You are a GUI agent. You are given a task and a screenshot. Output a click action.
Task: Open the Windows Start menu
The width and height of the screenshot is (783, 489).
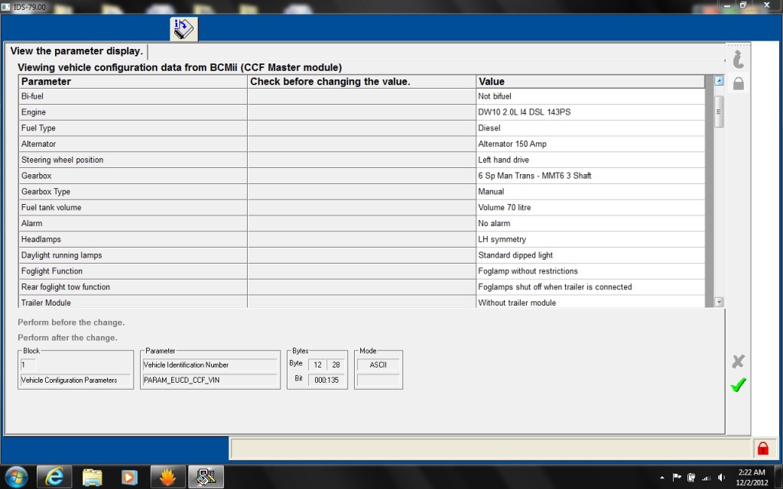(x=16, y=477)
